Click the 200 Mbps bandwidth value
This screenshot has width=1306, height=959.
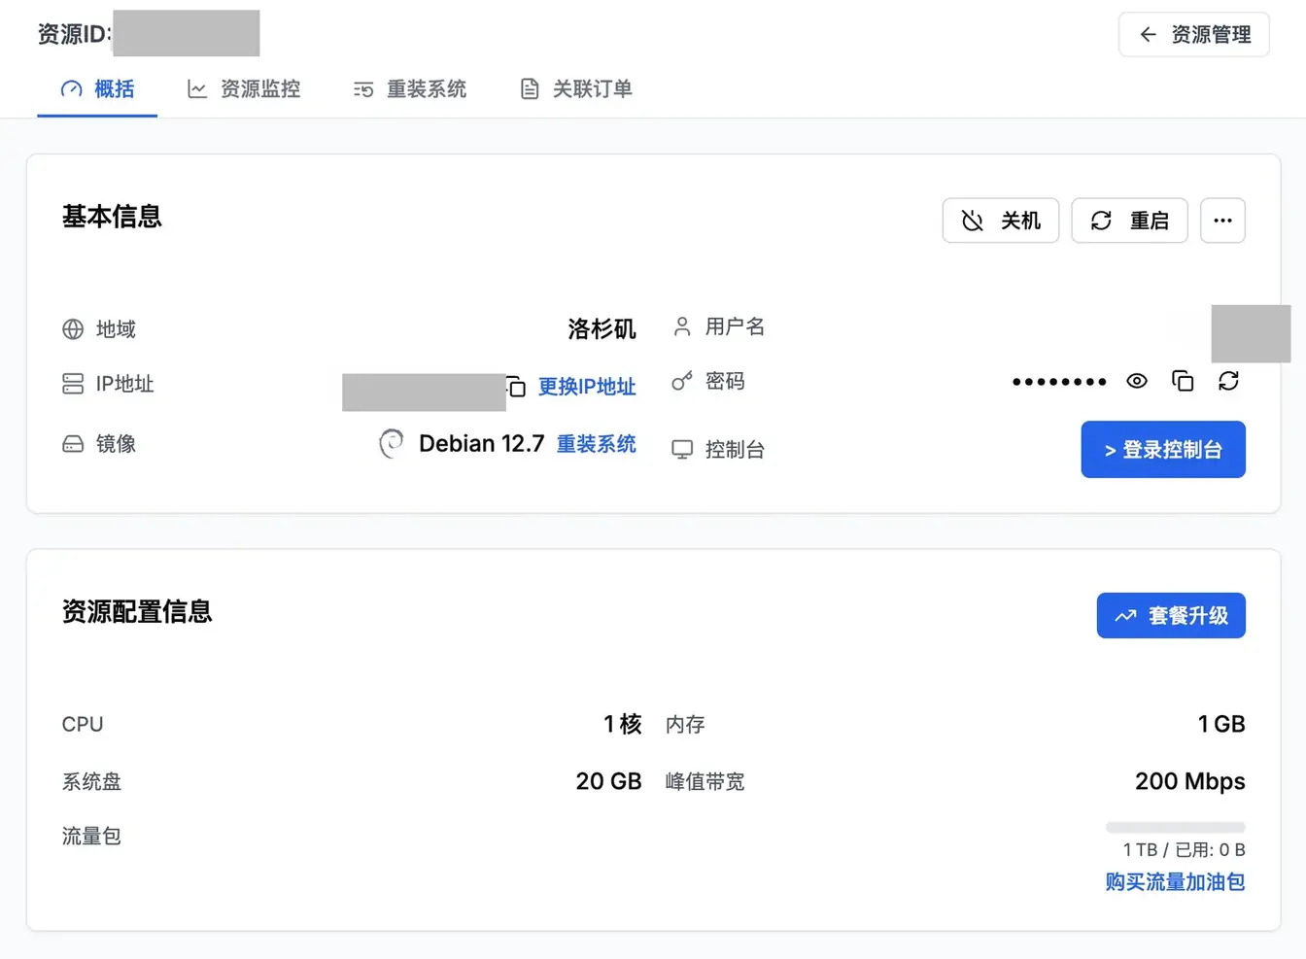[x=1190, y=781]
